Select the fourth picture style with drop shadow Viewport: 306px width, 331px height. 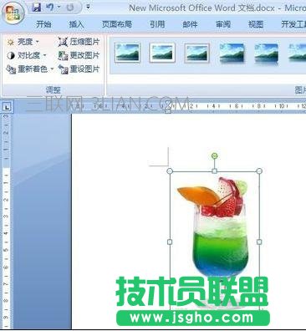[x=232, y=53]
